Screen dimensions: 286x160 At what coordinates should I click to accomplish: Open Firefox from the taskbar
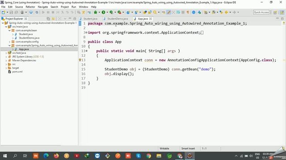point(56,156)
